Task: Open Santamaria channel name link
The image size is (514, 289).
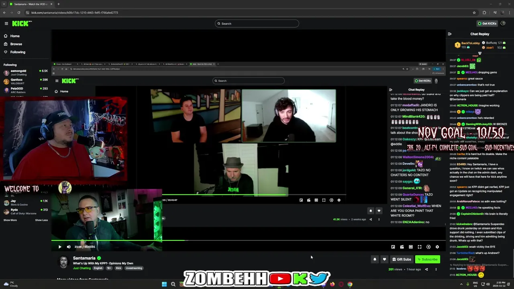Action: (x=84, y=258)
